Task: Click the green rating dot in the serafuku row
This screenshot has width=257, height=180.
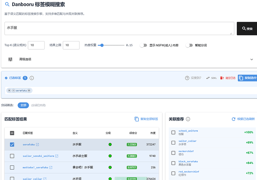Action: [x=110, y=145]
